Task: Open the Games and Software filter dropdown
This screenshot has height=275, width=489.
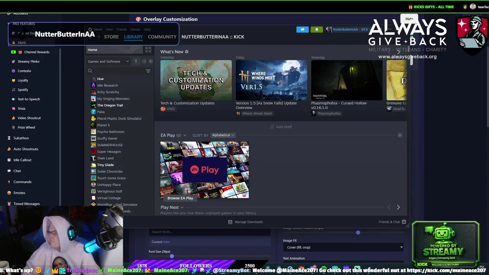Action: (x=108, y=61)
